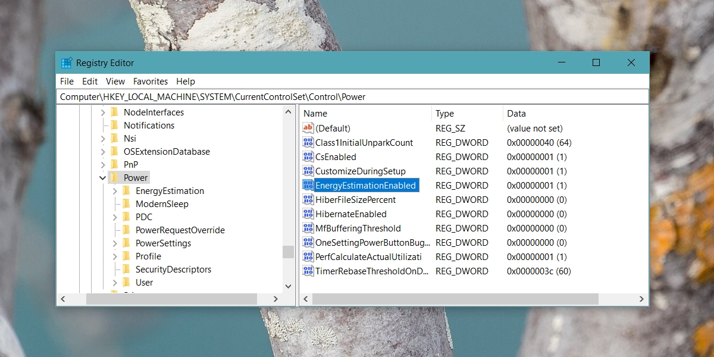Image resolution: width=714 pixels, height=357 pixels.
Task: Expand the EnergyEstimation subkey
Action: pyautogui.click(x=115, y=190)
